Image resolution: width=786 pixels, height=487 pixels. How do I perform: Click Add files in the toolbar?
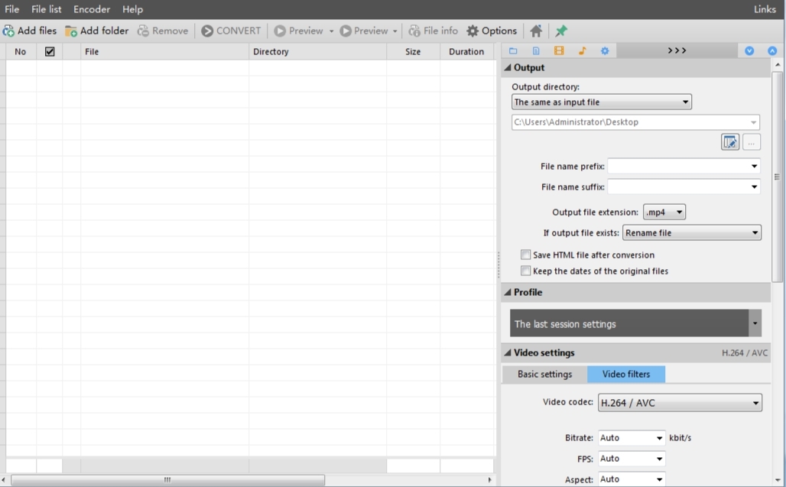click(30, 31)
